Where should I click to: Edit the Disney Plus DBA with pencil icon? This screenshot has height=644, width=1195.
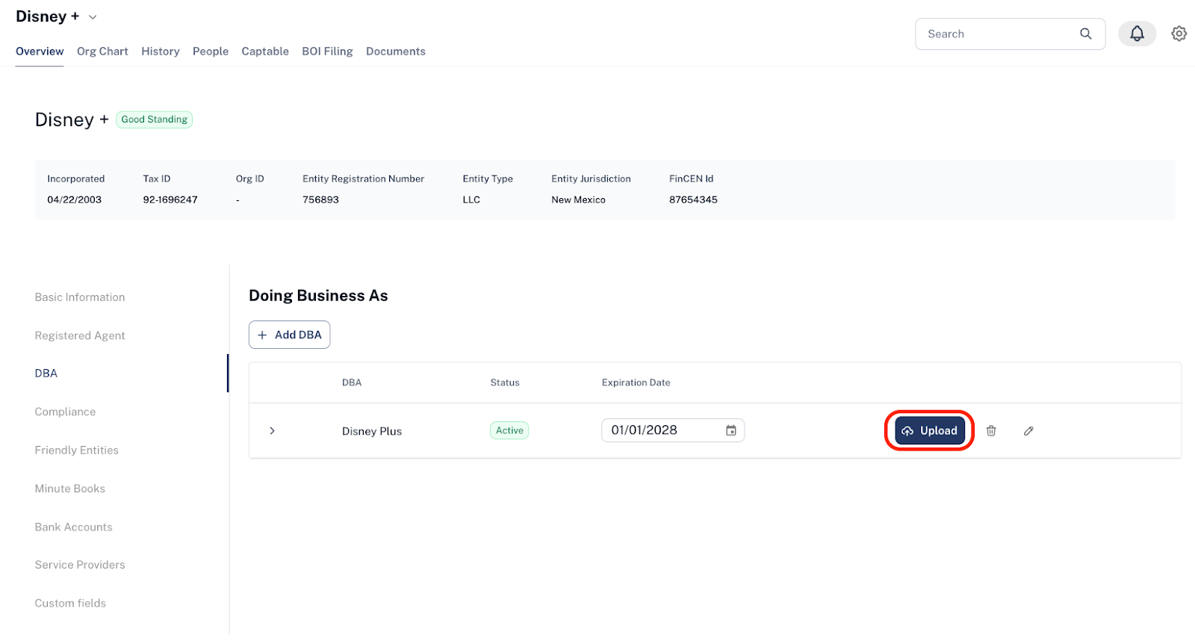coord(1028,431)
